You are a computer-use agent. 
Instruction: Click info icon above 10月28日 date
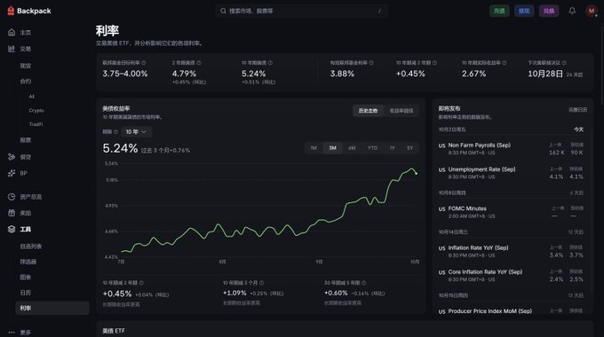(564, 63)
